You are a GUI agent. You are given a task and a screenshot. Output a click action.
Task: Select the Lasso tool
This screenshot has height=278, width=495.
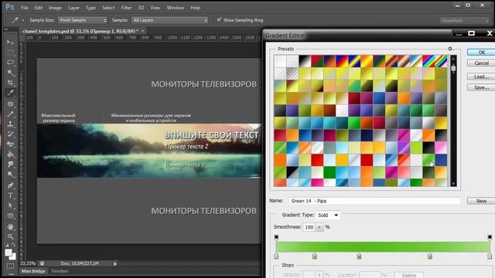10,63
